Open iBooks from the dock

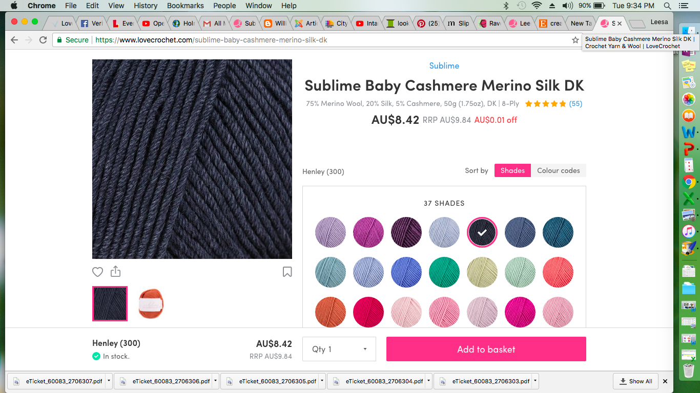pyautogui.click(x=689, y=116)
